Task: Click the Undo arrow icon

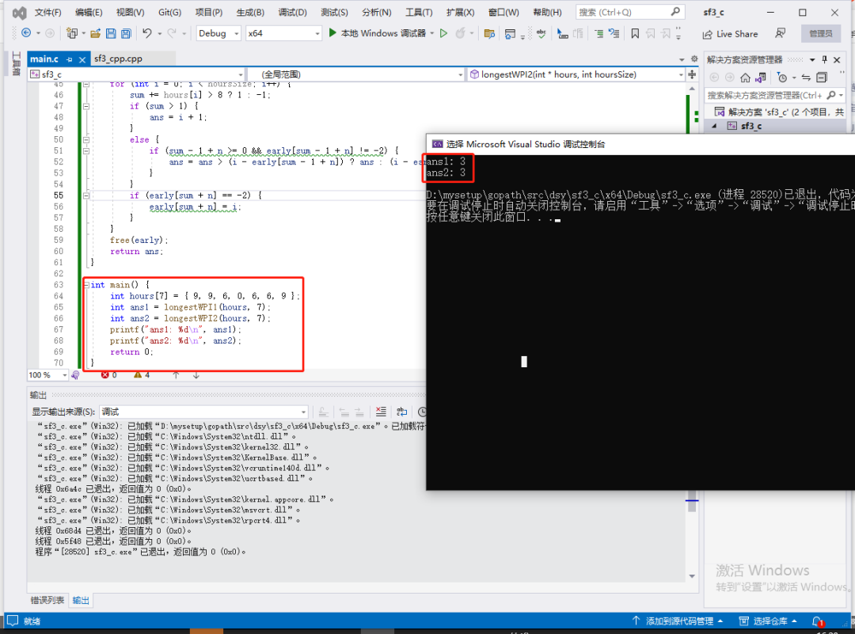Action: [x=147, y=33]
